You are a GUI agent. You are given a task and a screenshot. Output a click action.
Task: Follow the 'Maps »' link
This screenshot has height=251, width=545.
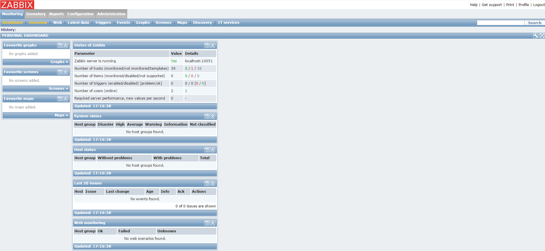point(61,115)
